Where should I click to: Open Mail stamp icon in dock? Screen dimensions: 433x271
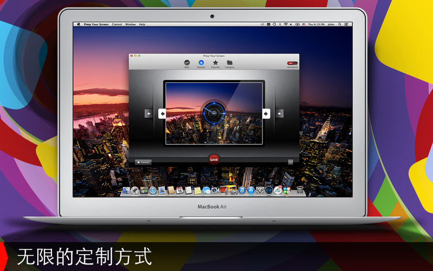[x=162, y=190]
